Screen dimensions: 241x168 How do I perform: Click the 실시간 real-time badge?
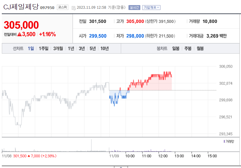point(134,7)
